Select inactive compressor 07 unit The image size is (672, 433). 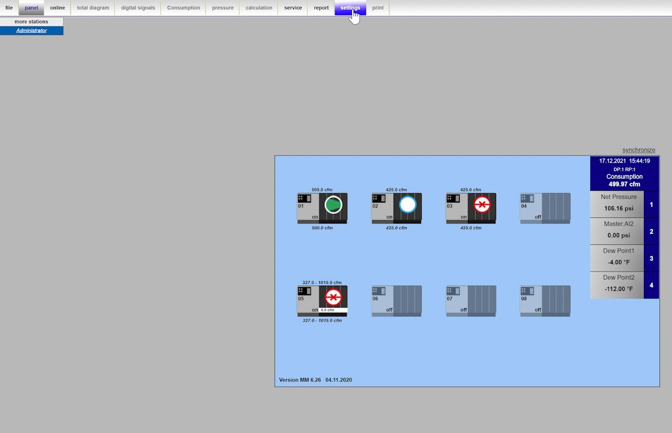coord(471,300)
